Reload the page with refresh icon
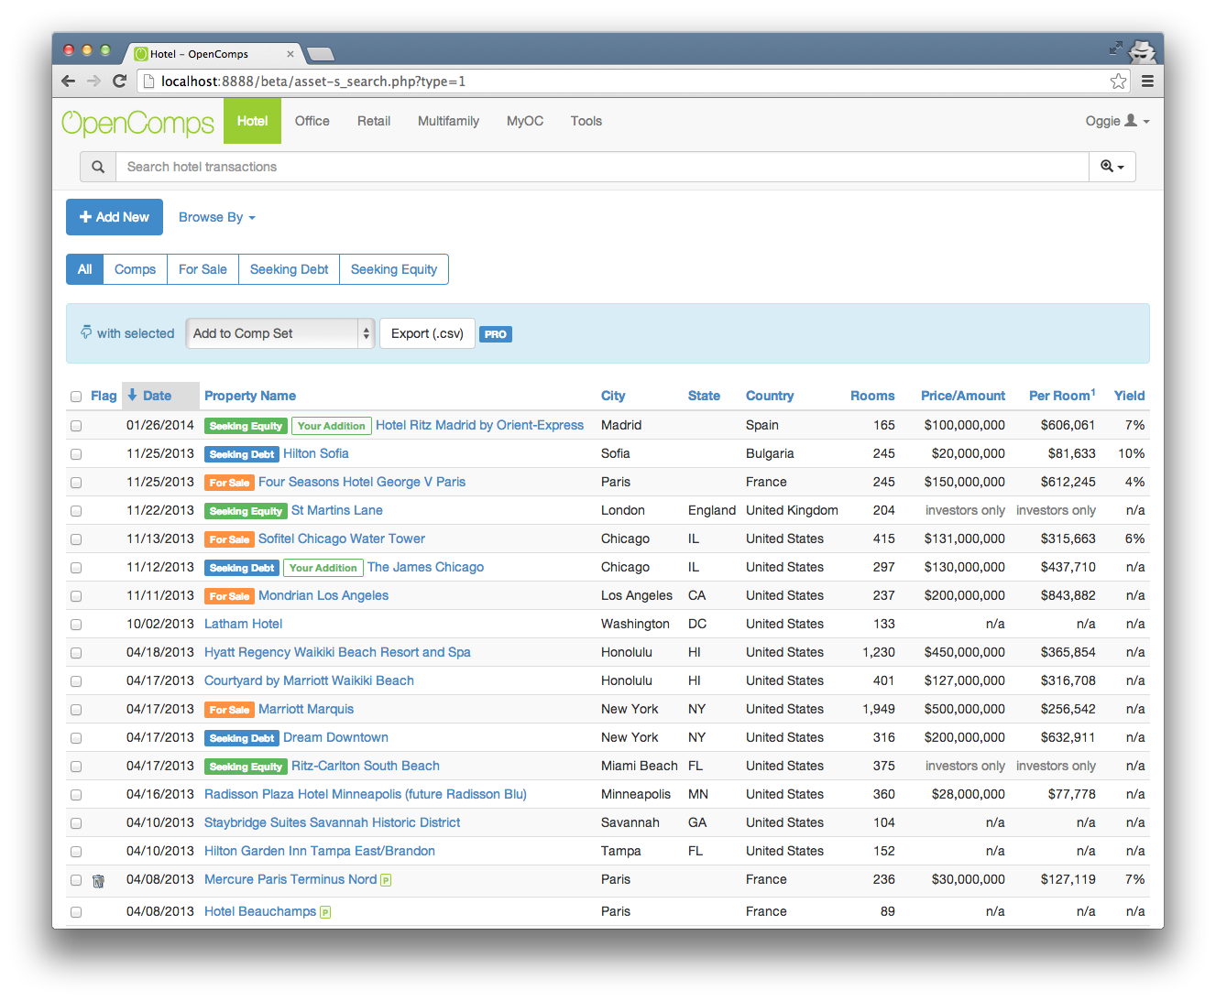The image size is (1216, 1001). tap(119, 81)
